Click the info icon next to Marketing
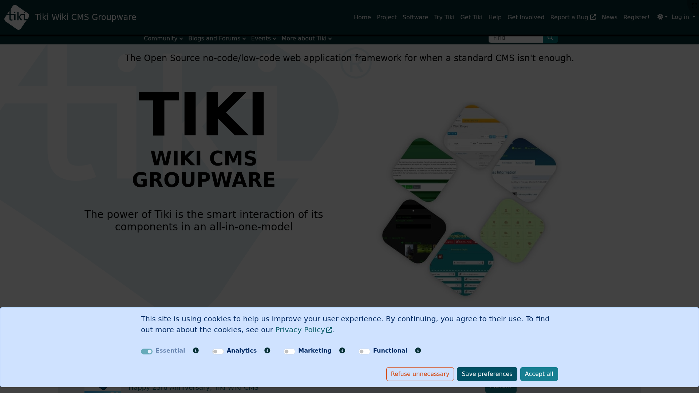Image resolution: width=699 pixels, height=393 pixels. coord(342,350)
